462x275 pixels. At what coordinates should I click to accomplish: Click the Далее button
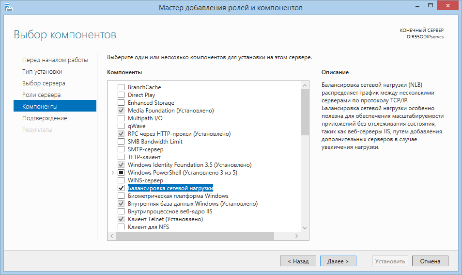(x=338, y=261)
